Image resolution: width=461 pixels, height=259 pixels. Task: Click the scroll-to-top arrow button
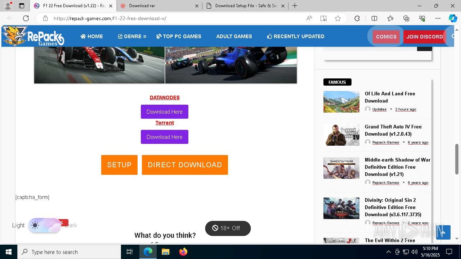pos(443,232)
